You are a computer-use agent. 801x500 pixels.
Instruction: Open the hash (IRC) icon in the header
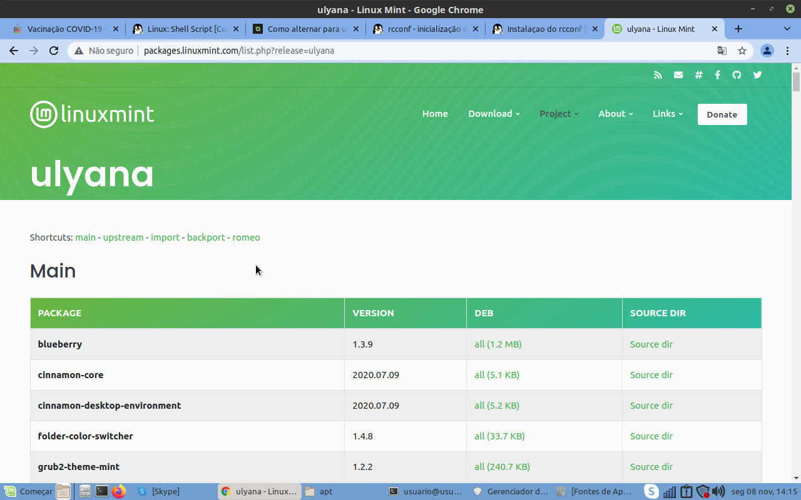tap(698, 75)
